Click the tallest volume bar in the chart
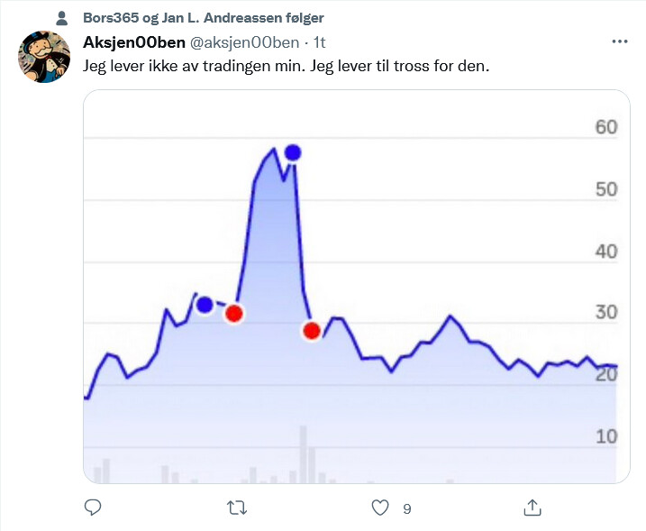This screenshot has height=531, width=646. coord(304,454)
